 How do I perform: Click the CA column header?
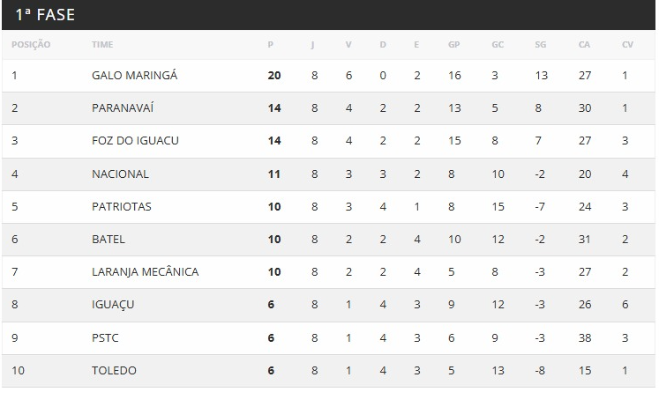point(584,45)
